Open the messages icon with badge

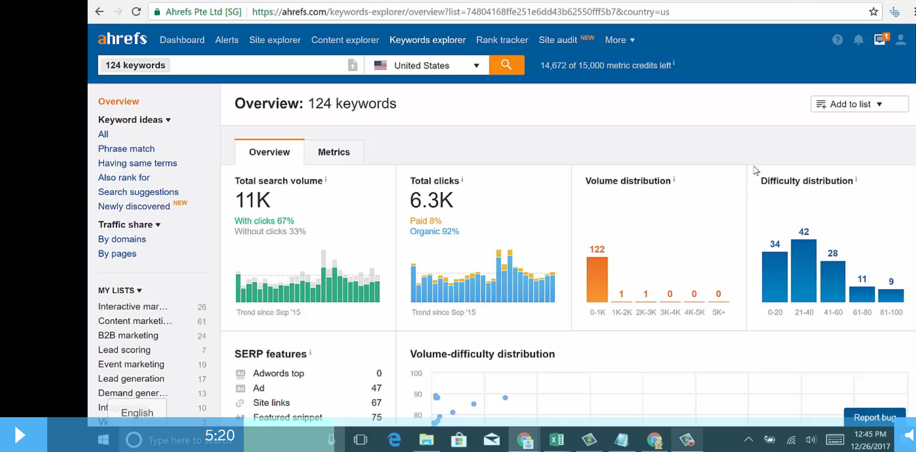(880, 39)
